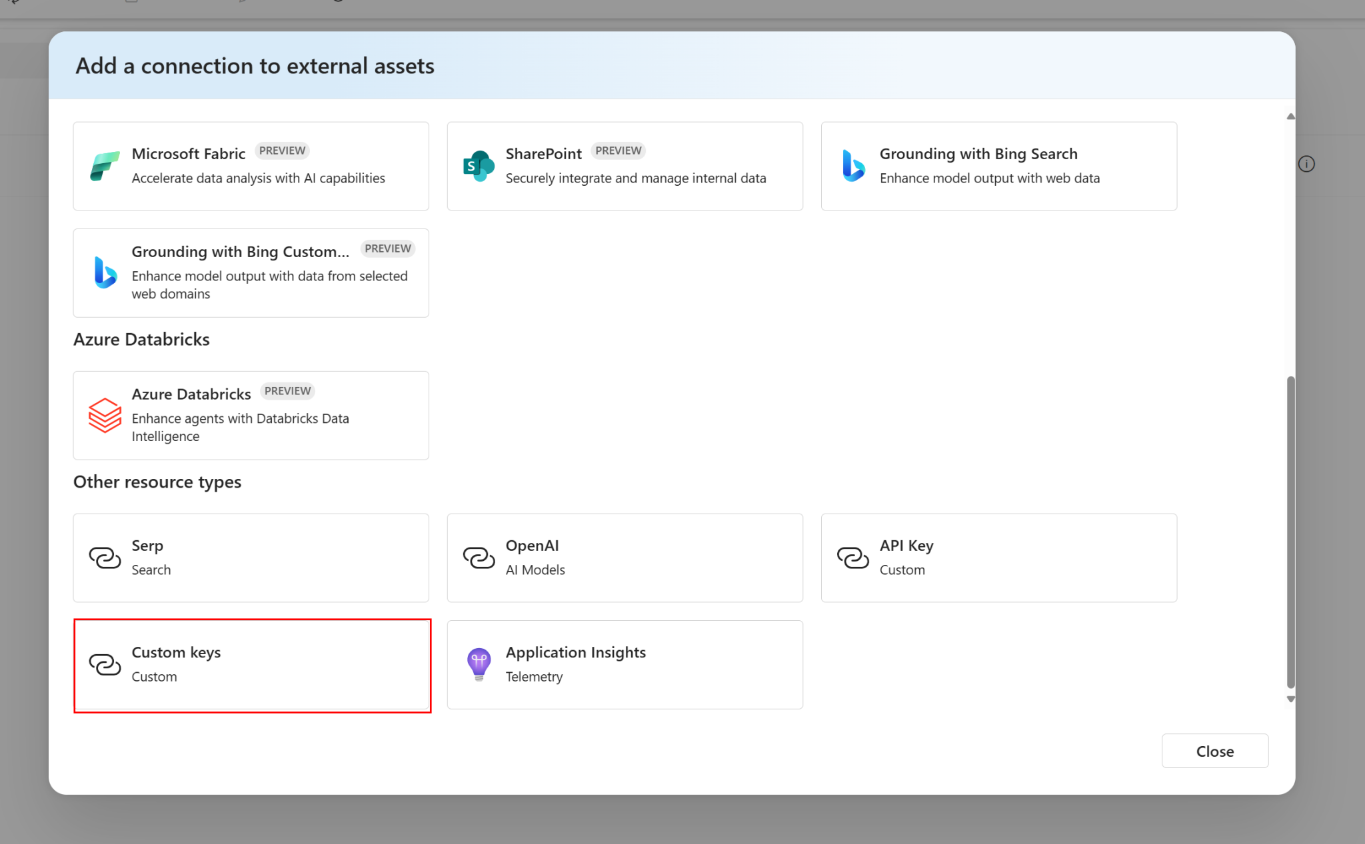Select Grounding with Bing Search

click(998, 166)
